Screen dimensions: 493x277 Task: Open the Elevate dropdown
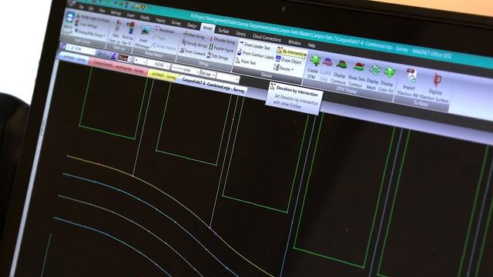coord(283,68)
